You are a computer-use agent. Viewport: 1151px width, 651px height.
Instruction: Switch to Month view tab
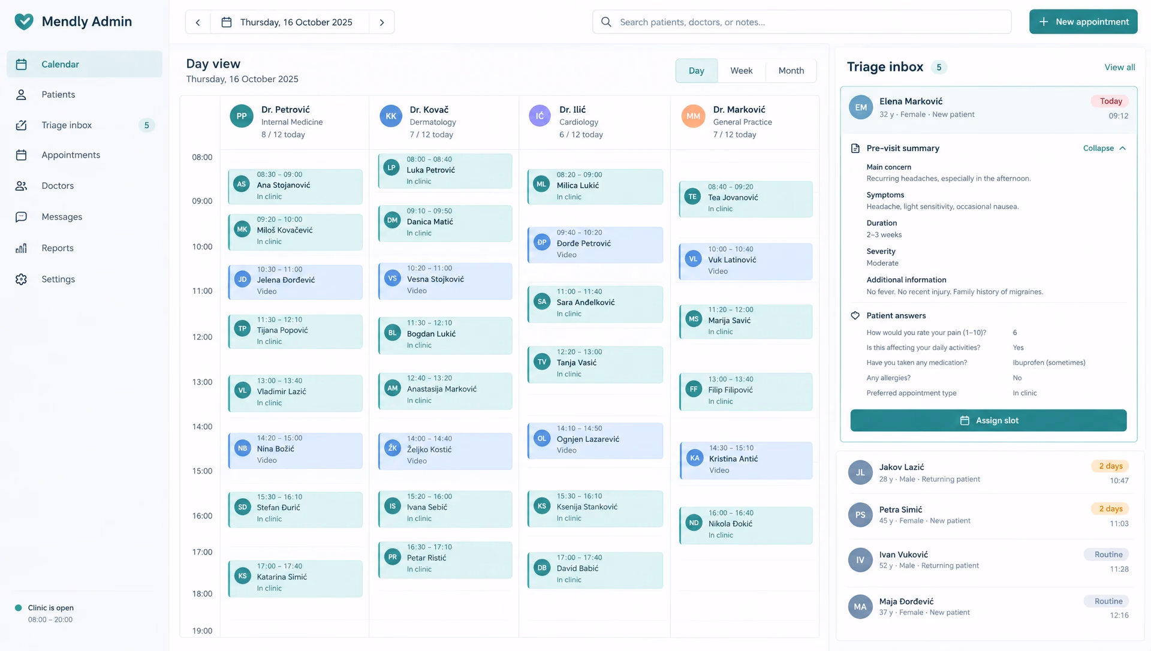tap(791, 71)
